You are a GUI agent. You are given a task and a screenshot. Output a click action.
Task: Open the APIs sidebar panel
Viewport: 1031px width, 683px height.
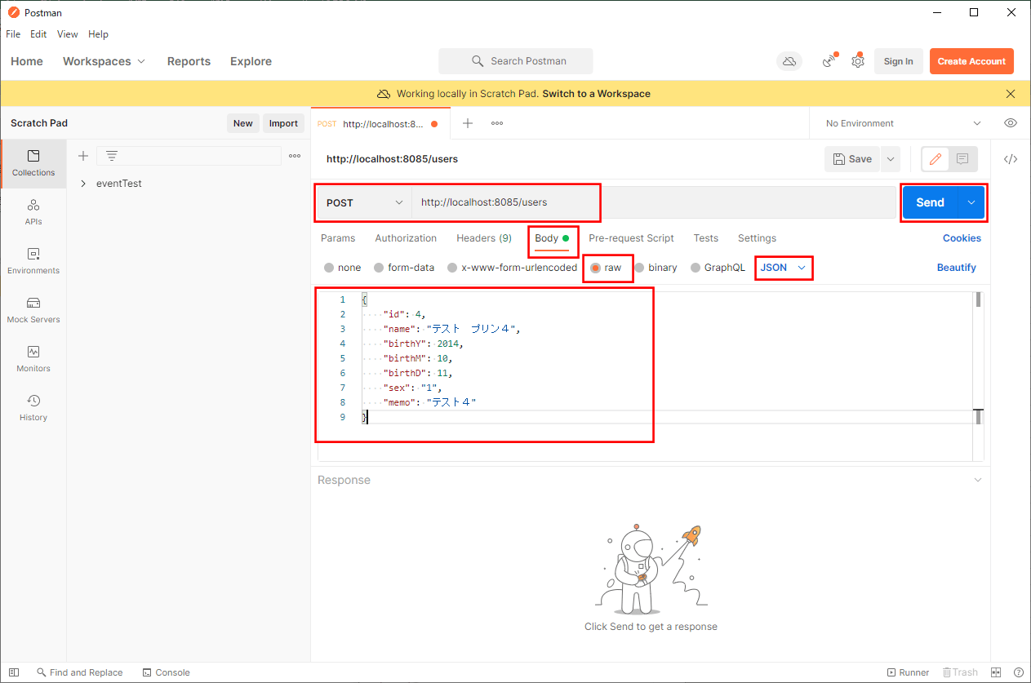click(33, 211)
